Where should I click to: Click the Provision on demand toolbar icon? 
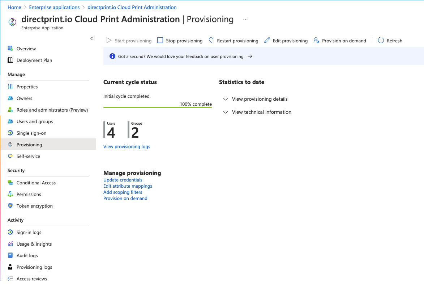317,41
